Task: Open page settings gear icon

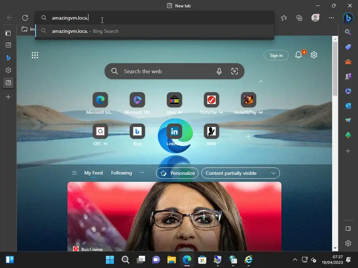Action: tap(314, 55)
